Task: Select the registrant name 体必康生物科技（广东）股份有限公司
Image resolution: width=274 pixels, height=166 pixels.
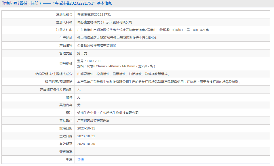Action: point(105,22)
